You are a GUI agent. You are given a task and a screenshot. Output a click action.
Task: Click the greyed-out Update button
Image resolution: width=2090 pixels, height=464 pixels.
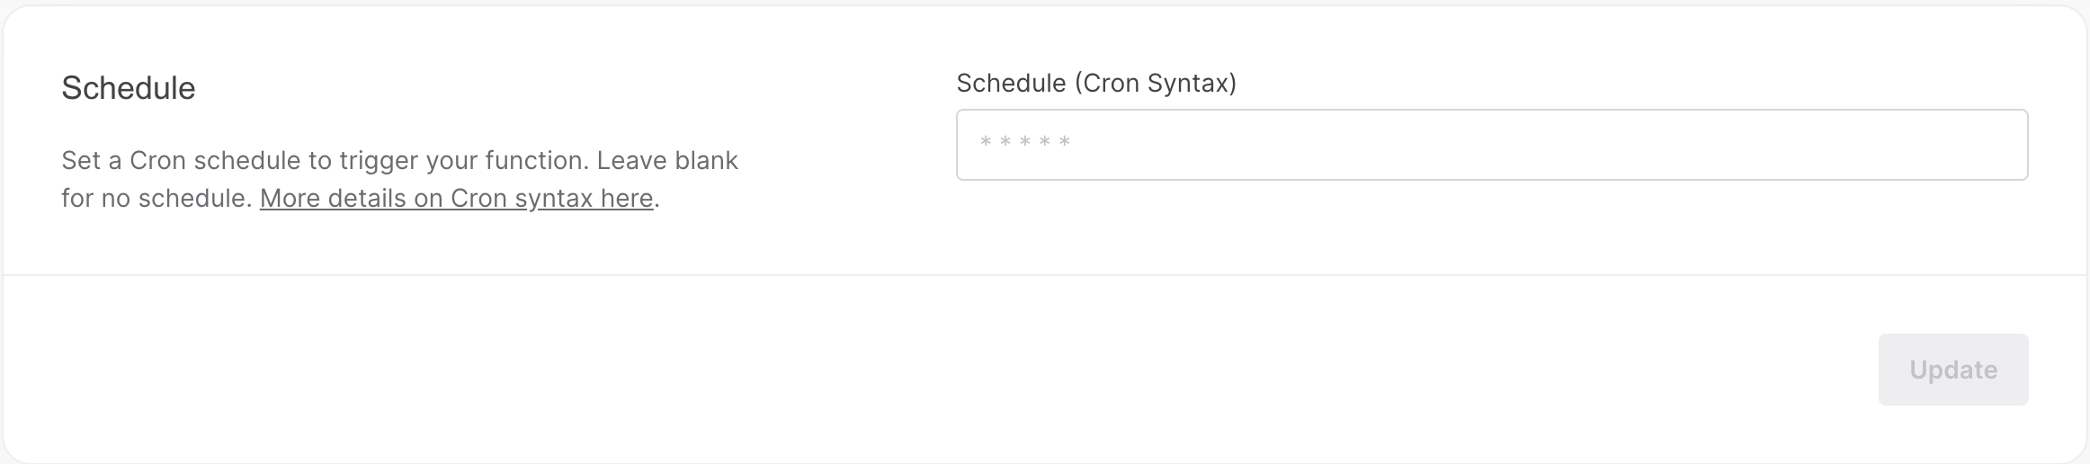(1952, 370)
